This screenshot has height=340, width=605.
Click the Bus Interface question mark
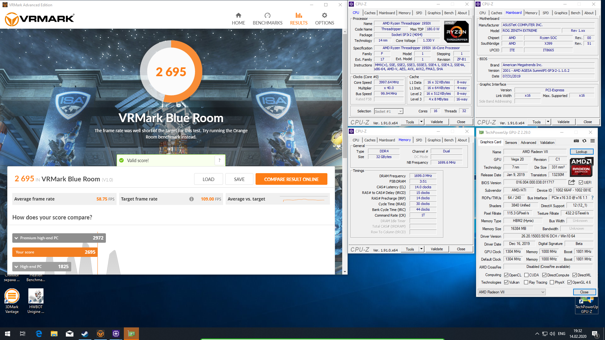tap(592, 198)
